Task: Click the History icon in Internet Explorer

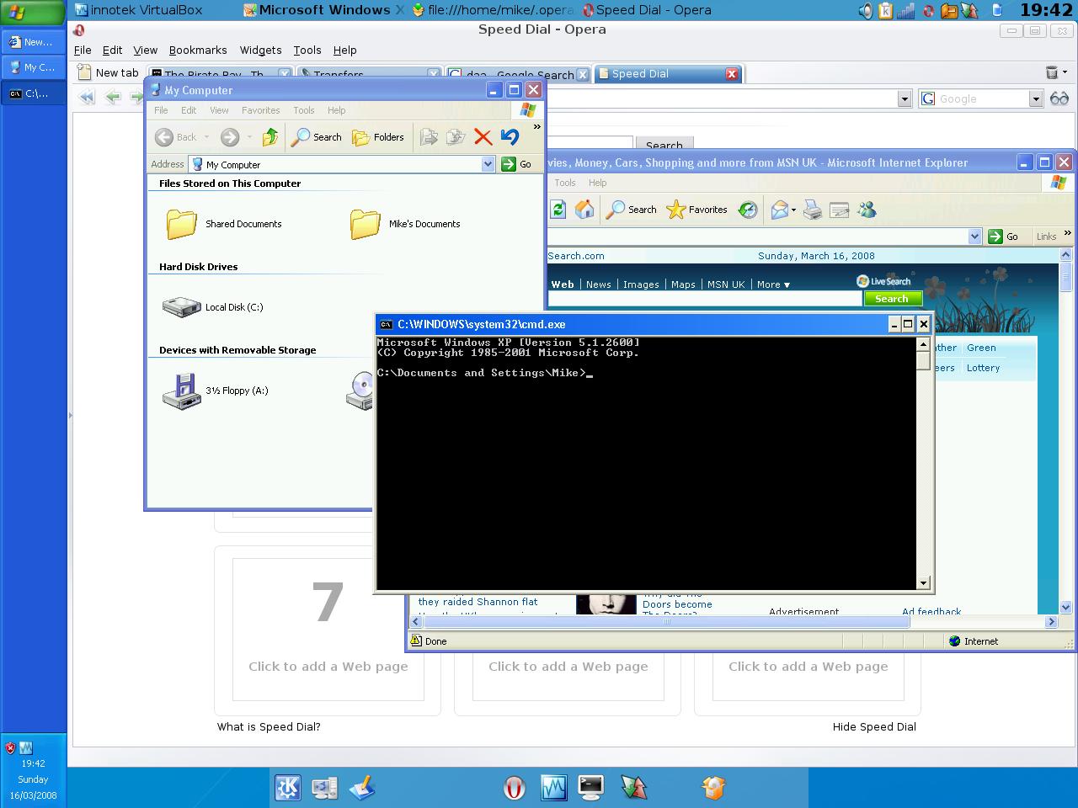Action: point(748,210)
